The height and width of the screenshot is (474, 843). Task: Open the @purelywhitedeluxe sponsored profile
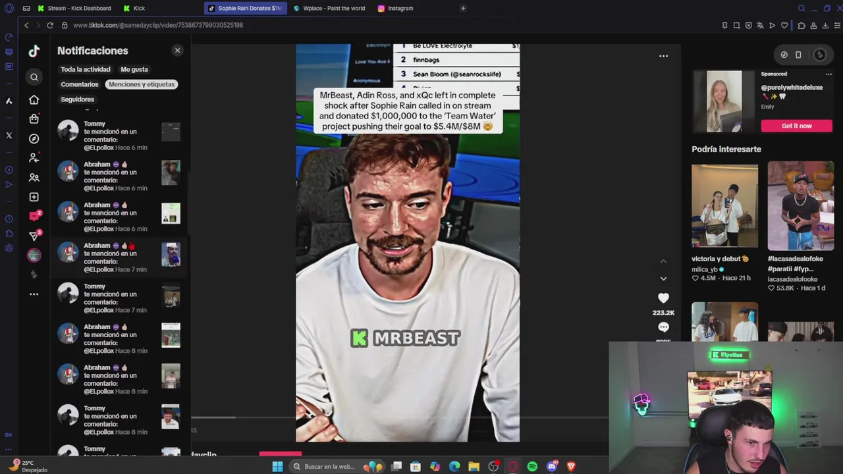click(x=792, y=88)
